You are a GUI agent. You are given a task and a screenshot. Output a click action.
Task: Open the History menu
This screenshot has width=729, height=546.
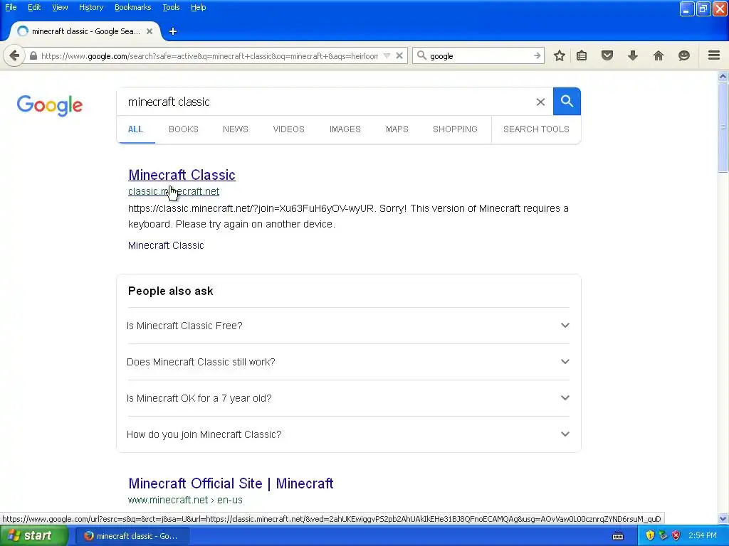90,7
